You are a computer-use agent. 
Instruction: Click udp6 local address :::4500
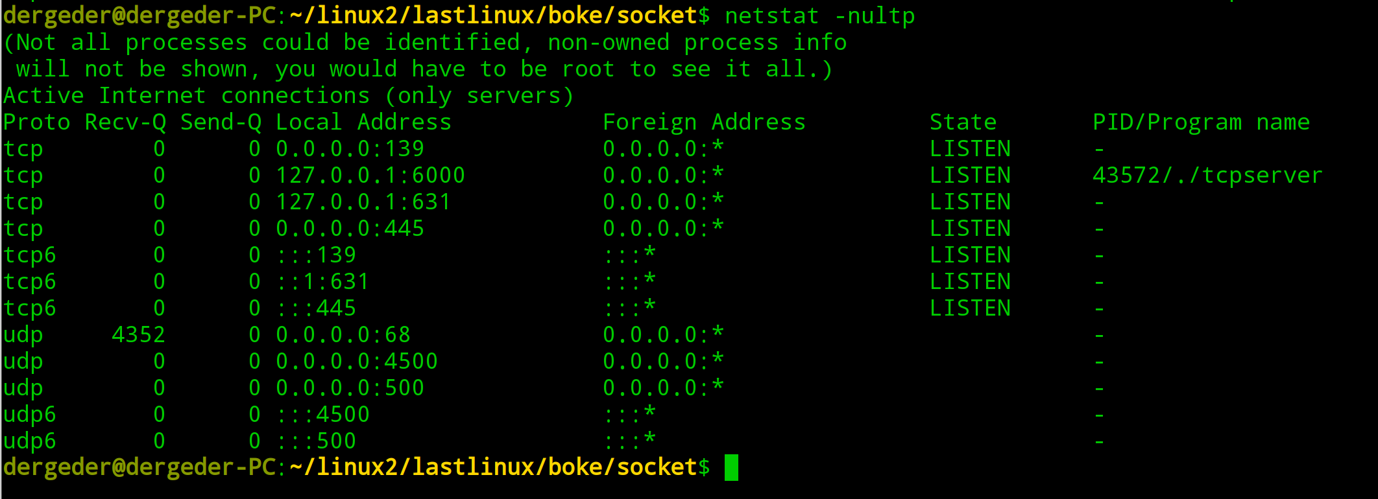[323, 415]
